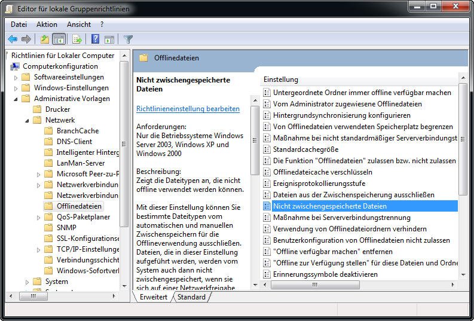The width and height of the screenshot is (474, 321).
Task: Expand the Windows-Einstellungen node
Action: tap(16, 88)
